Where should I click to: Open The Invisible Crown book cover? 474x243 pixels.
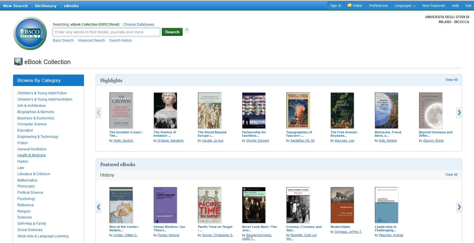[121, 111]
